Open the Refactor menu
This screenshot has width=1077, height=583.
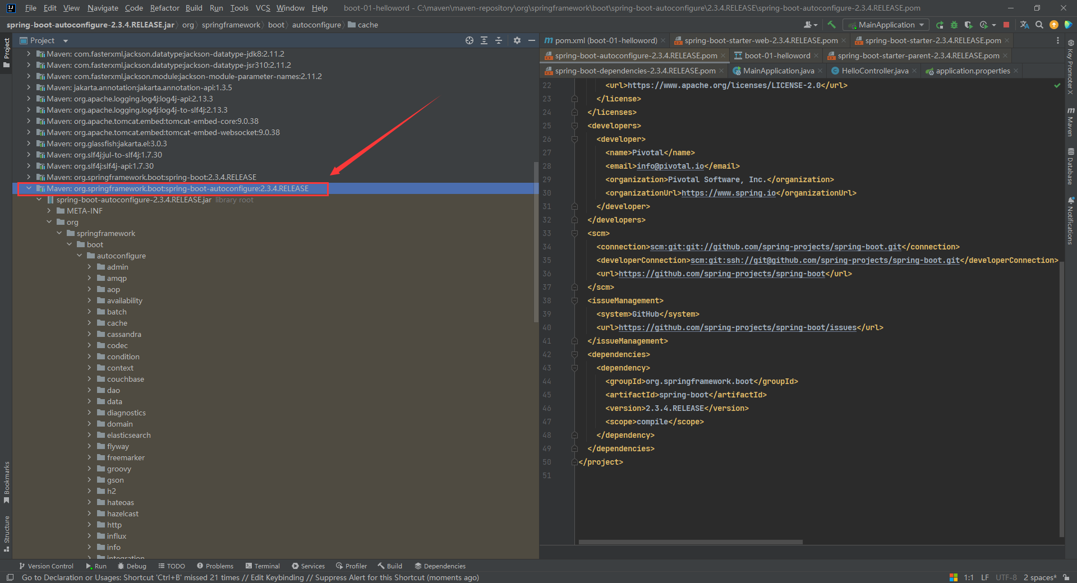click(x=164, y=8)
